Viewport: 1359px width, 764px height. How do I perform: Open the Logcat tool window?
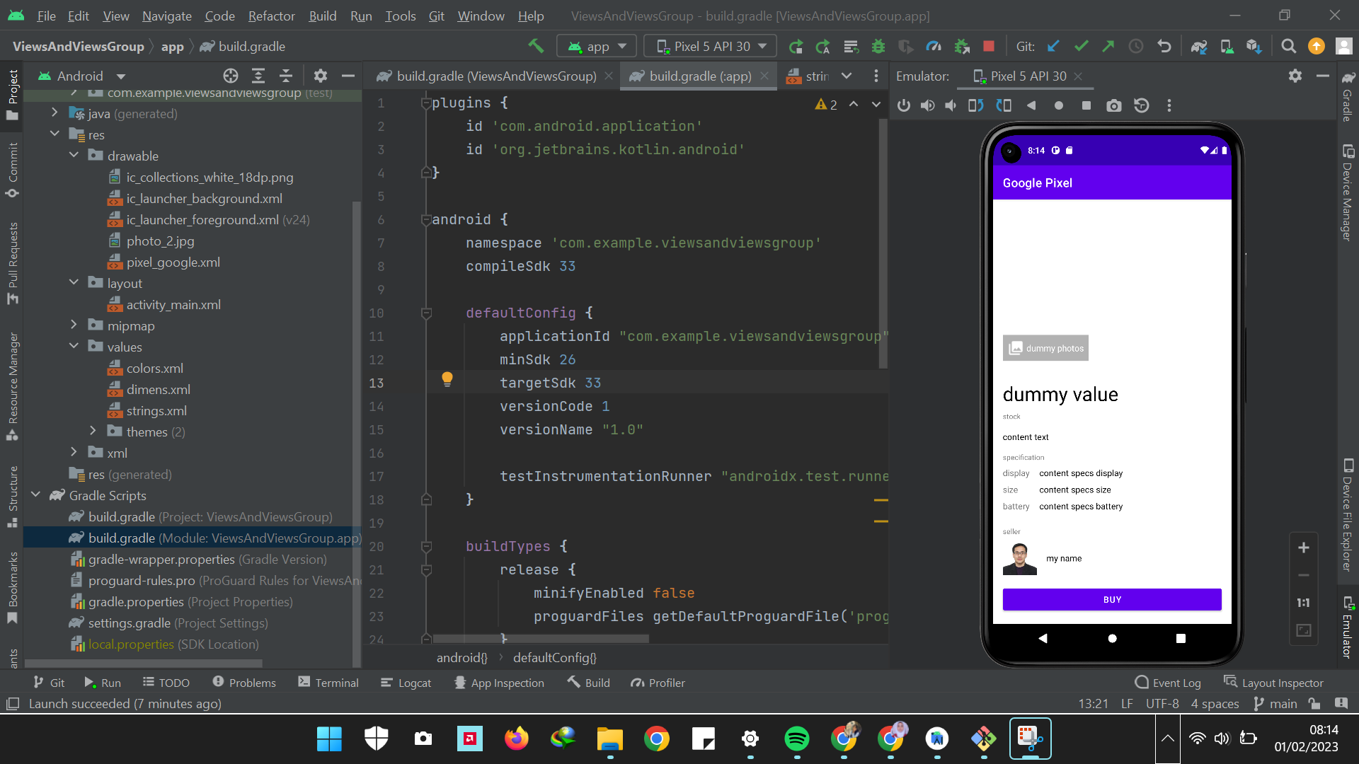[407, 682]
